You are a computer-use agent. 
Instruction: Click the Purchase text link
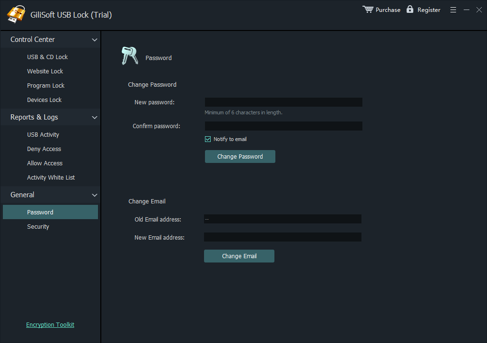[x=388, y=10]
